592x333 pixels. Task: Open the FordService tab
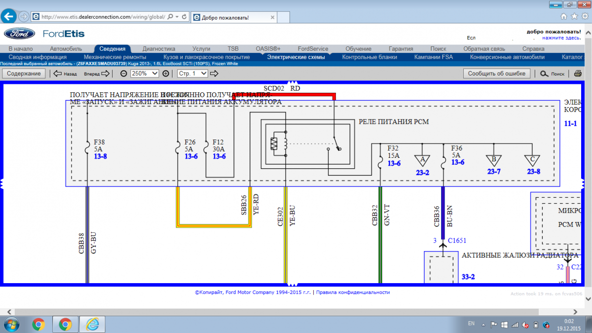coord(313,49)
